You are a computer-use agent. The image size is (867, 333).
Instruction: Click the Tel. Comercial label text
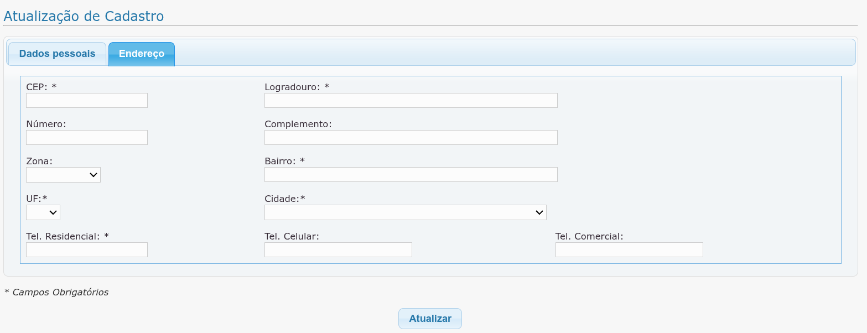click(589, 236)
